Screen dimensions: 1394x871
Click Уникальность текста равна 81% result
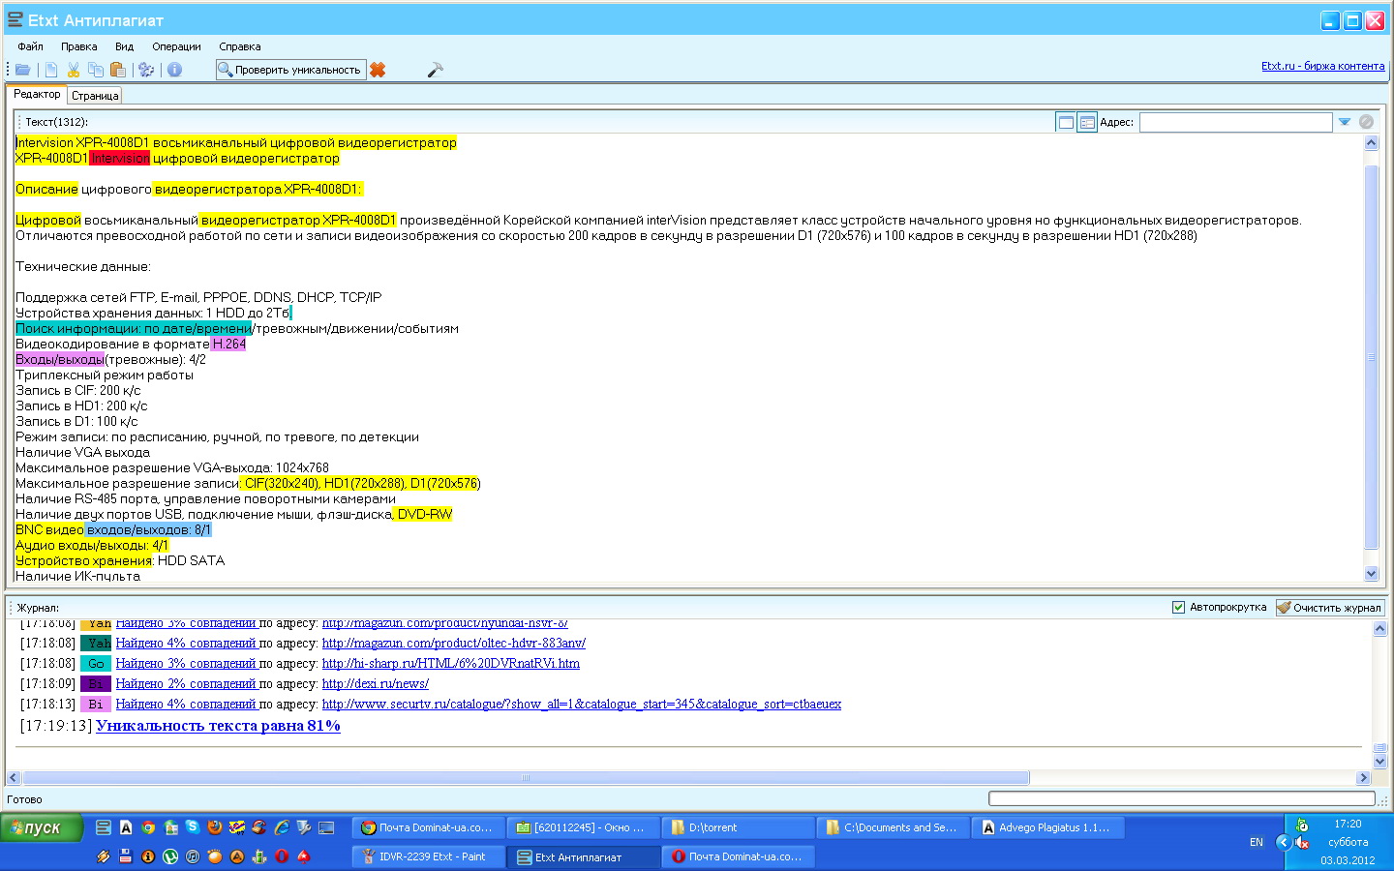[218, 726]
